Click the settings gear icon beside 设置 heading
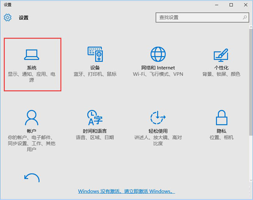This screenshot has width=253, height=200. (x=8, y=18)
